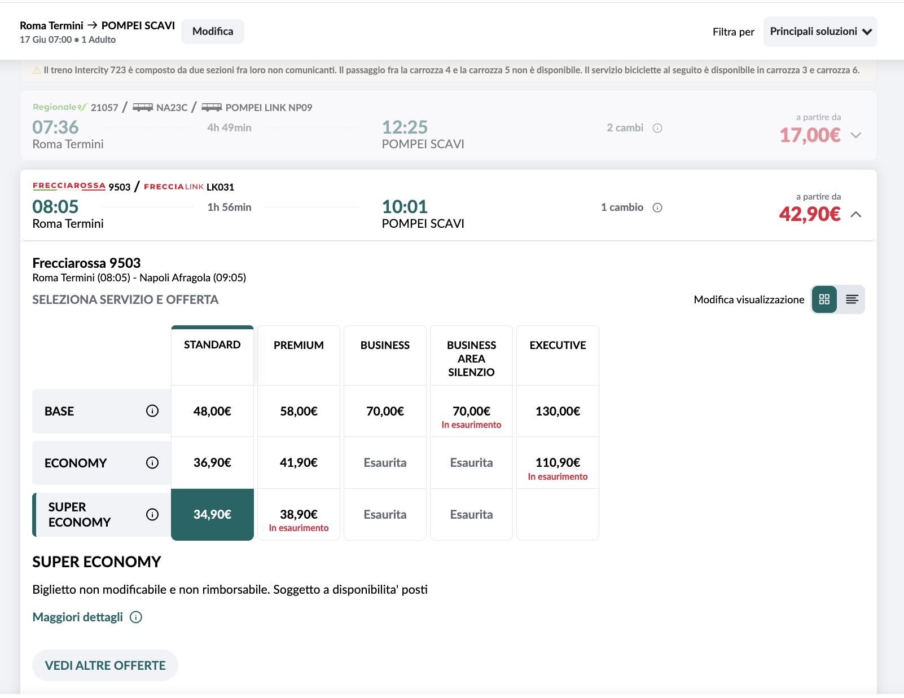Click the 12:25 arrival time
This screenshot has width=904, height=698.
(405, 127)
